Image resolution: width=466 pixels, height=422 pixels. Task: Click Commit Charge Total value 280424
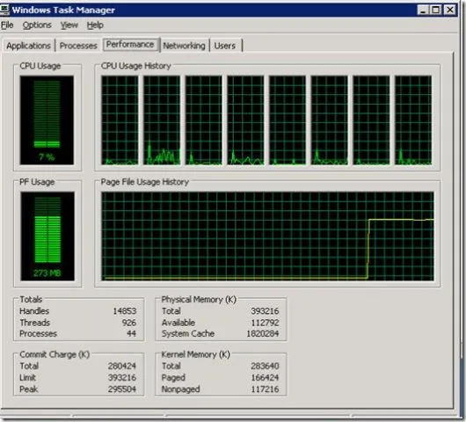[122, 366]
